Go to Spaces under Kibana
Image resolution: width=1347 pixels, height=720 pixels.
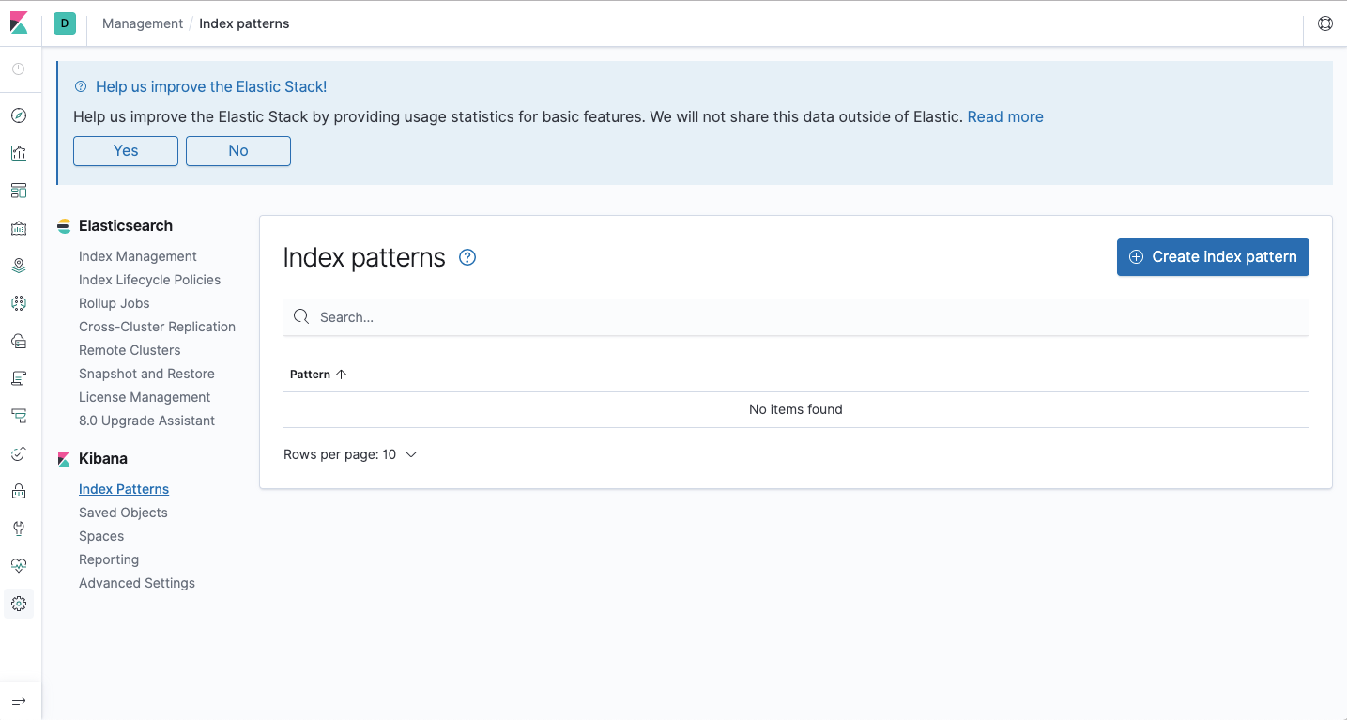click(101, 536)
